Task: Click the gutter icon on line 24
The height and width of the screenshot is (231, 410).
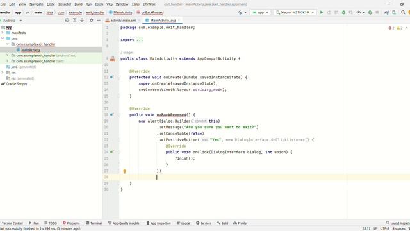Action: (112, 152)
